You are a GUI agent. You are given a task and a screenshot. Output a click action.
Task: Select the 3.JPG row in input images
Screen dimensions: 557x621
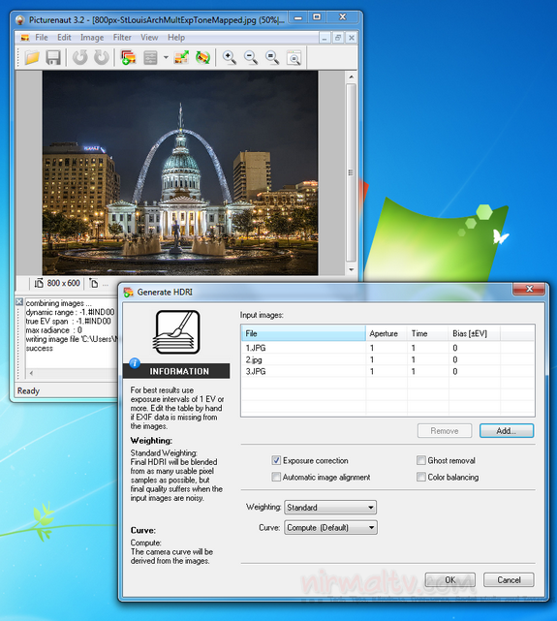(387, 371)
